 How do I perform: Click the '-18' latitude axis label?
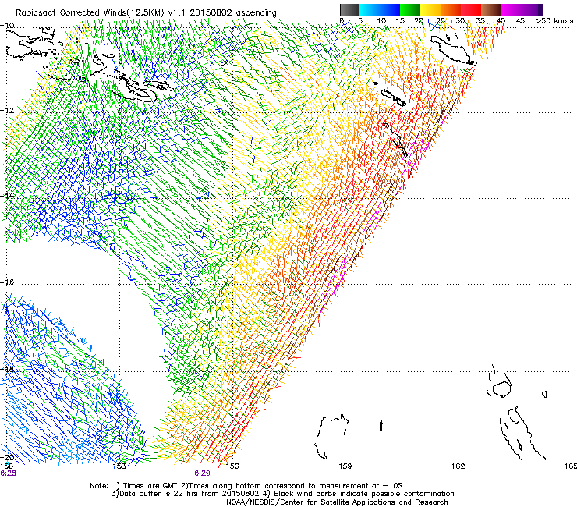click(x=7, y=369)
